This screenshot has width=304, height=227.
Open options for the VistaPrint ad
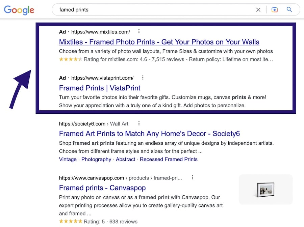pyautogui.click(x=143, y=78)
